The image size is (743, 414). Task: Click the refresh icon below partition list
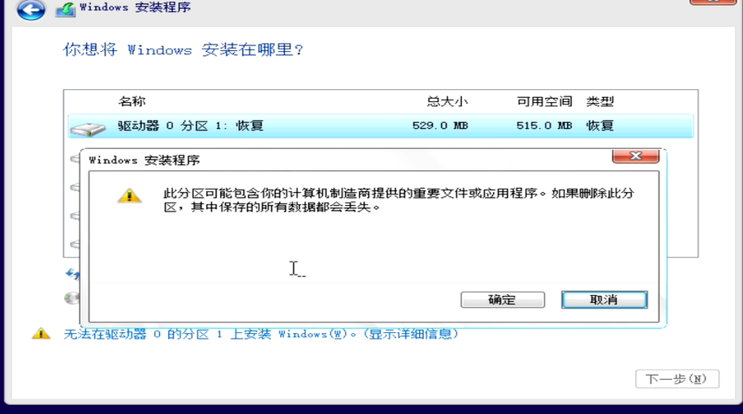(72, 274)
